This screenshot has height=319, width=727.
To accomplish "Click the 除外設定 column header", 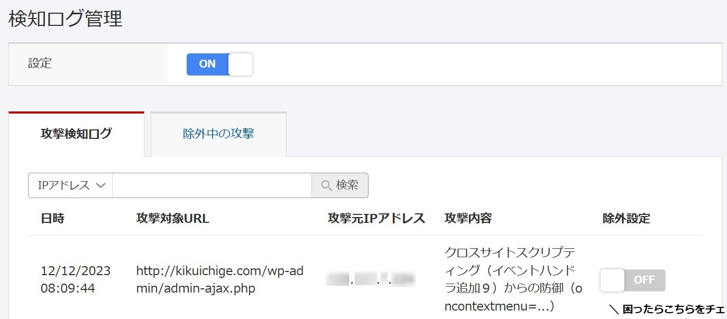I will click(626, 219).
